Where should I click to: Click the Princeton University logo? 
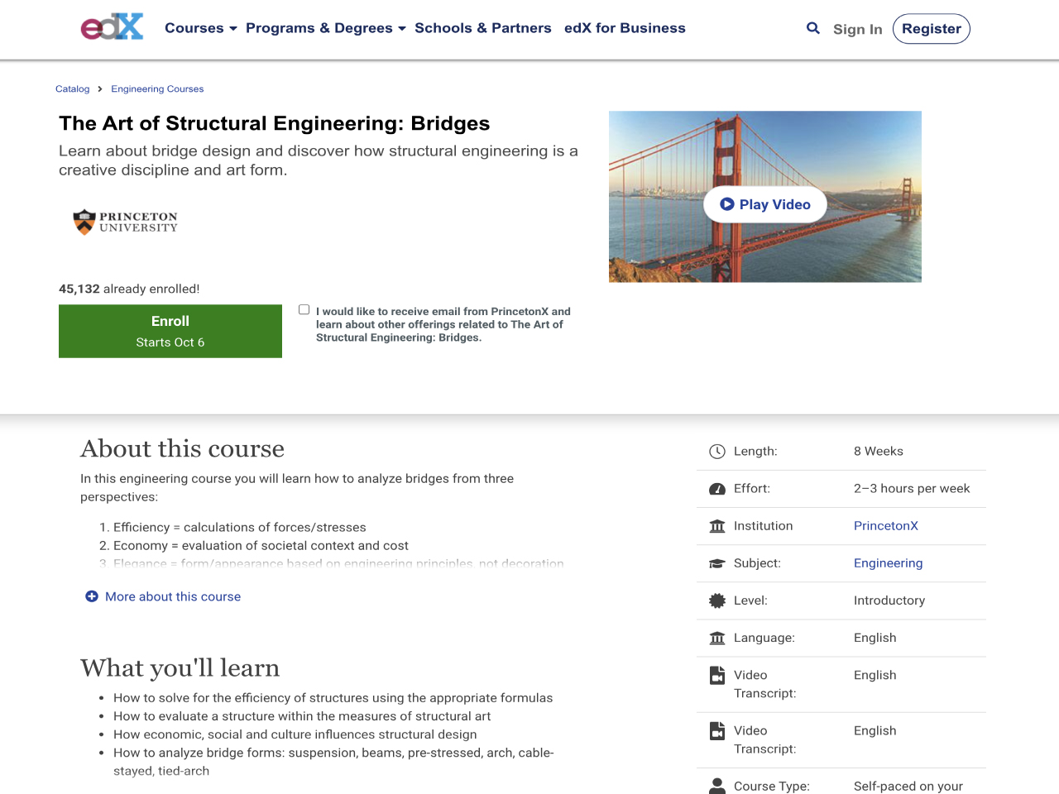click(x=126, y=222)
